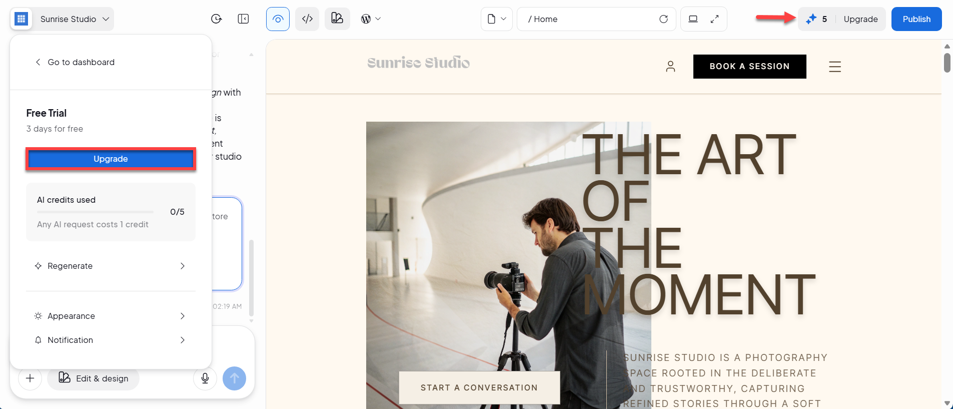Publish the website
953x409 pixels.
(916, 19)
